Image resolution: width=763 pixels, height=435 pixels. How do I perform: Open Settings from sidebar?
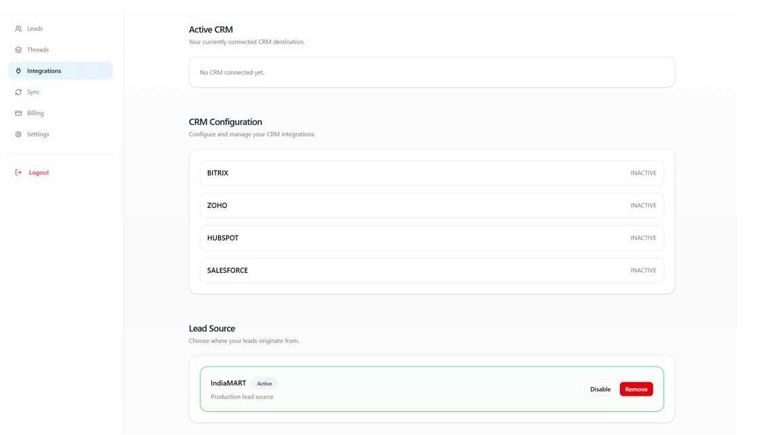[x=60, y=134]
